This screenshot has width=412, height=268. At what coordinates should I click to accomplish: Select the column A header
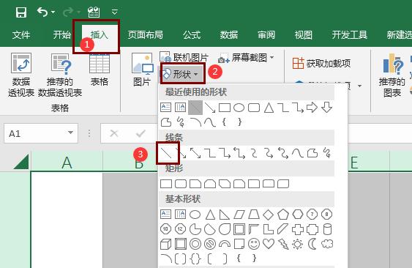coord(67,163)
